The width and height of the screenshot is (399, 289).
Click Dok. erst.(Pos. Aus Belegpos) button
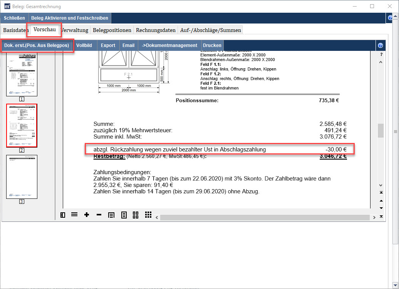pos(37,45)
